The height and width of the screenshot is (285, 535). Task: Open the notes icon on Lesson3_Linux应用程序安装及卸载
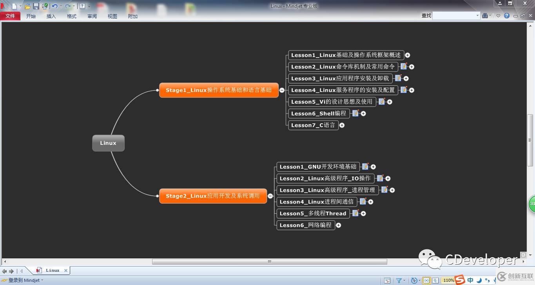[x=398, y=78]
